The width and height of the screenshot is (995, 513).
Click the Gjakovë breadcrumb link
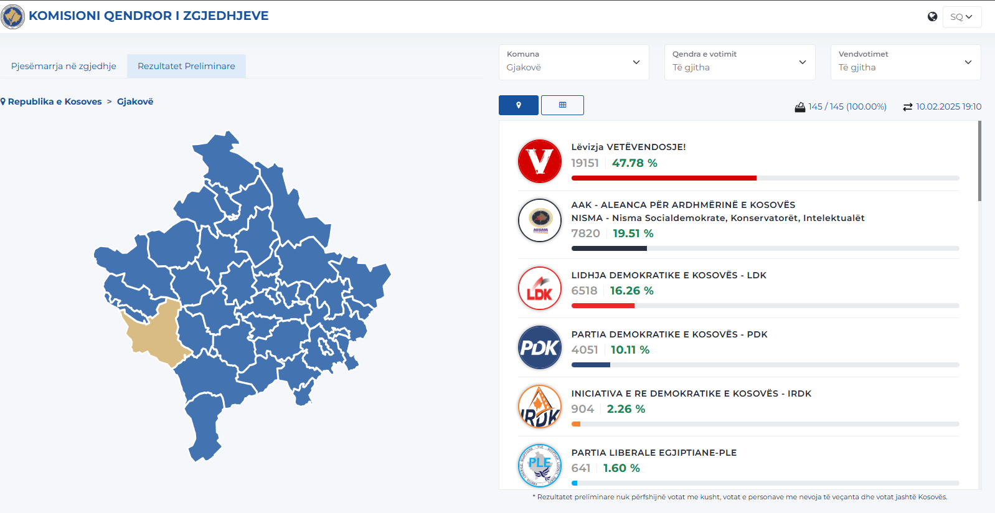pyautogui.click(x=135, y=101)
